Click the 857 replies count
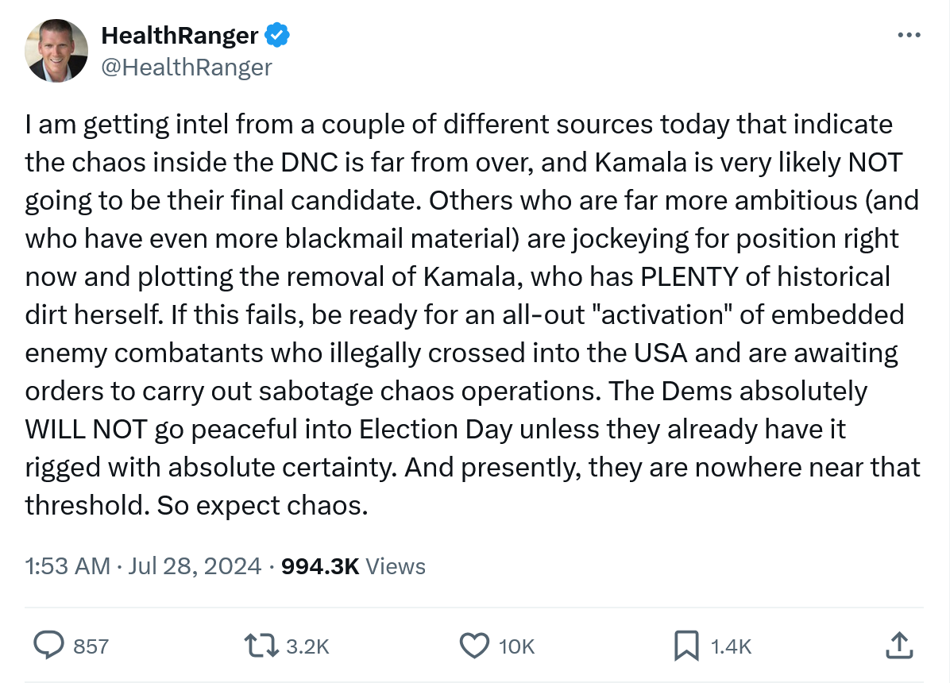Image resolution: width=950 pixels, height=683 pixels. click(91, 646)
